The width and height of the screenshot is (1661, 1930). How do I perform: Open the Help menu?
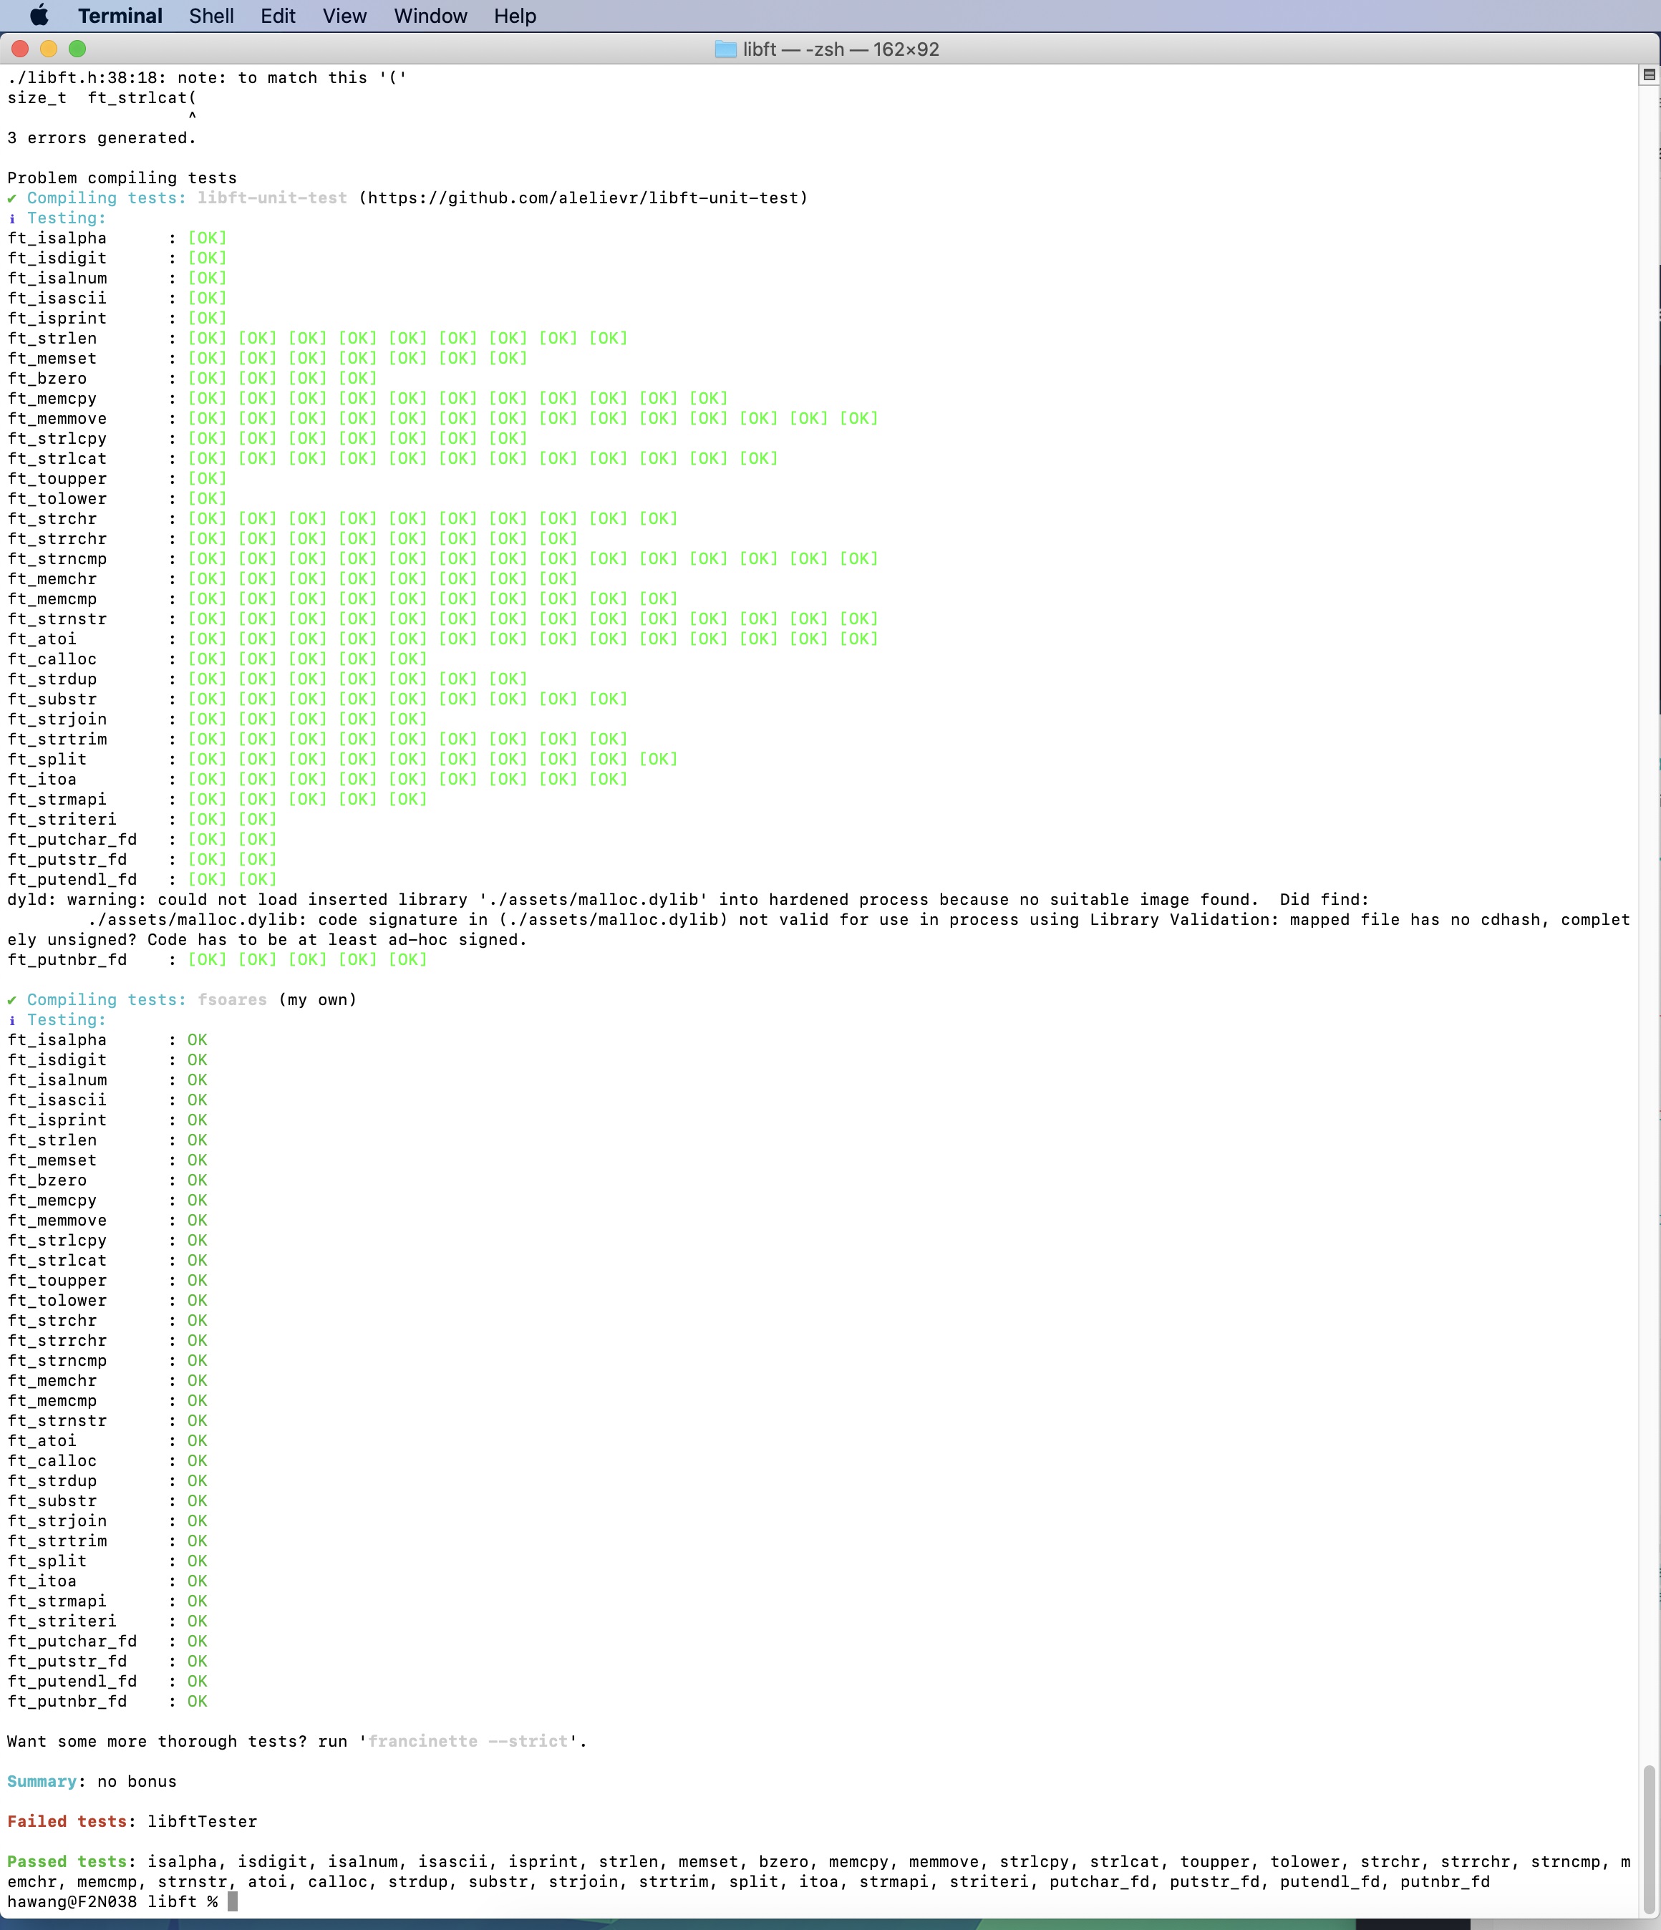pyautogui.click(x=515, y=16)
